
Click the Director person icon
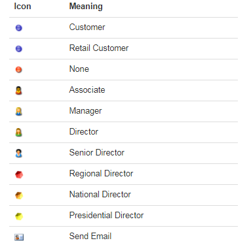coord(19,132)
